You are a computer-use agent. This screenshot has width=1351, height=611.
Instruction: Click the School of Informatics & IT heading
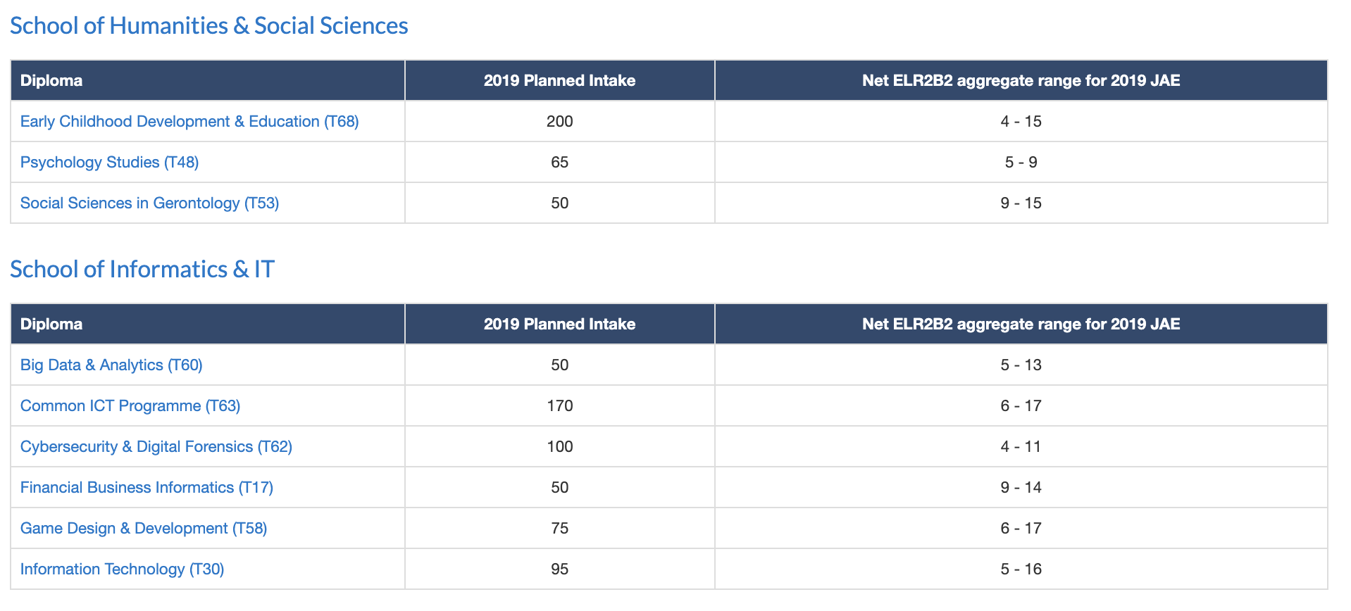click(142, 270)
